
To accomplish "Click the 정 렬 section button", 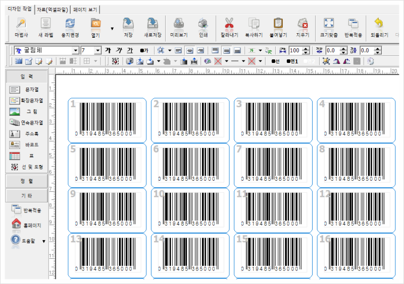I will [x=27, y=180].
